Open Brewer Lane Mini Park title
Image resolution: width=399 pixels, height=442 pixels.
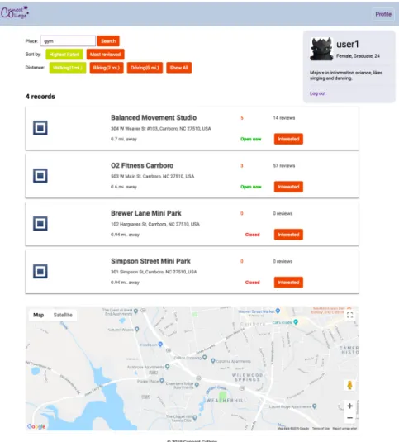point(146,213)
